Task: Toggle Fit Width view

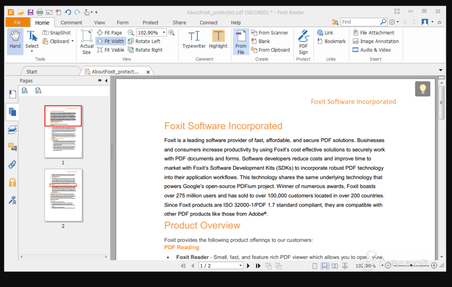Action: 111,42
